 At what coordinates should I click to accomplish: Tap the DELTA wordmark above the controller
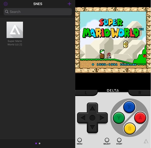(x=113, y=90)
